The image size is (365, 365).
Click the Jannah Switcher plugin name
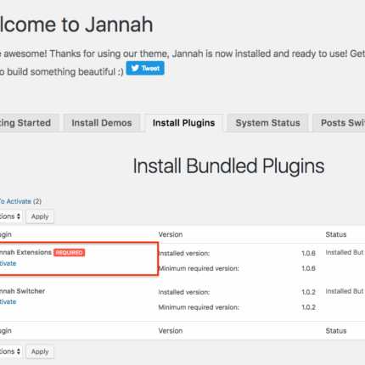coord(22,291)
